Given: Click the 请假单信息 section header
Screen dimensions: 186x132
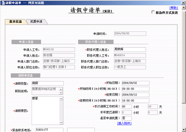Looking at the screenshot, I should (25, 76).
